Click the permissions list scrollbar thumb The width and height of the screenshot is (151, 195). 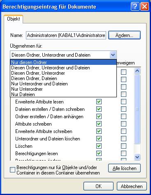point(137,109)
